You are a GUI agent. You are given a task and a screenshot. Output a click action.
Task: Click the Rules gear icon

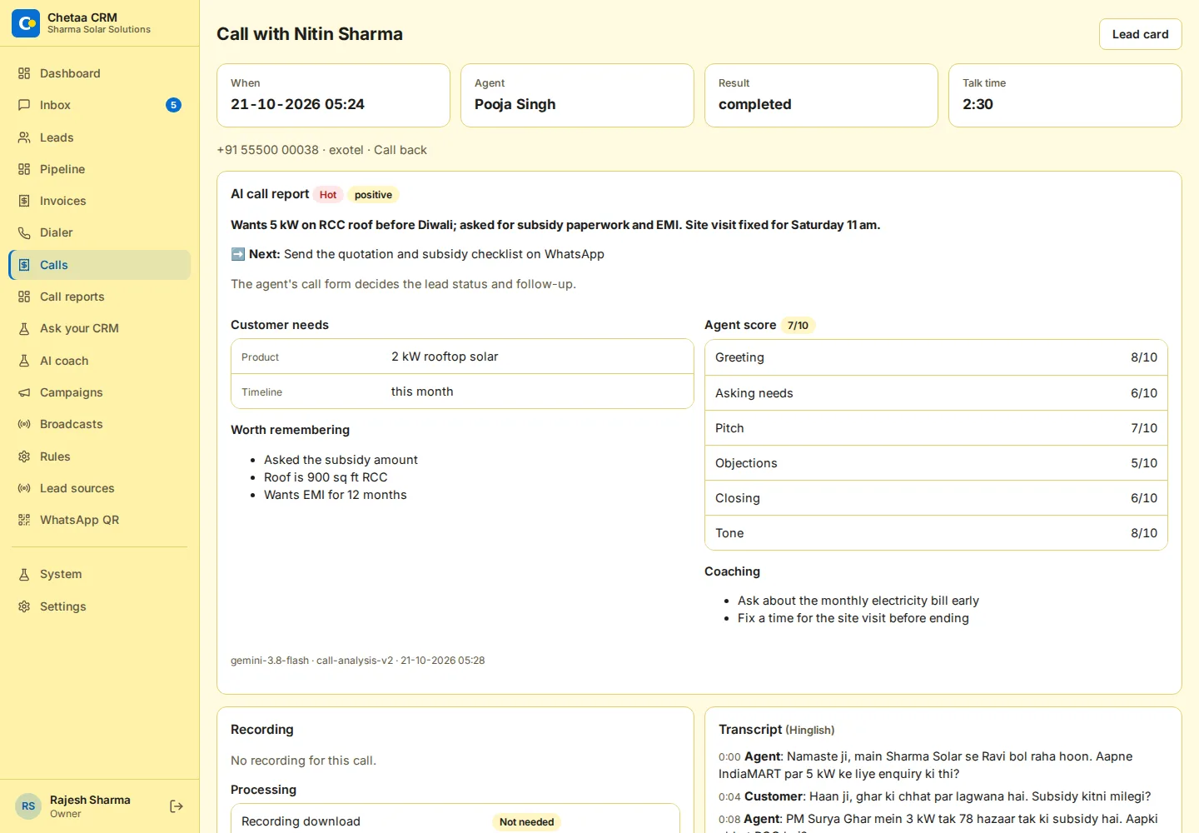coord(24,456)
